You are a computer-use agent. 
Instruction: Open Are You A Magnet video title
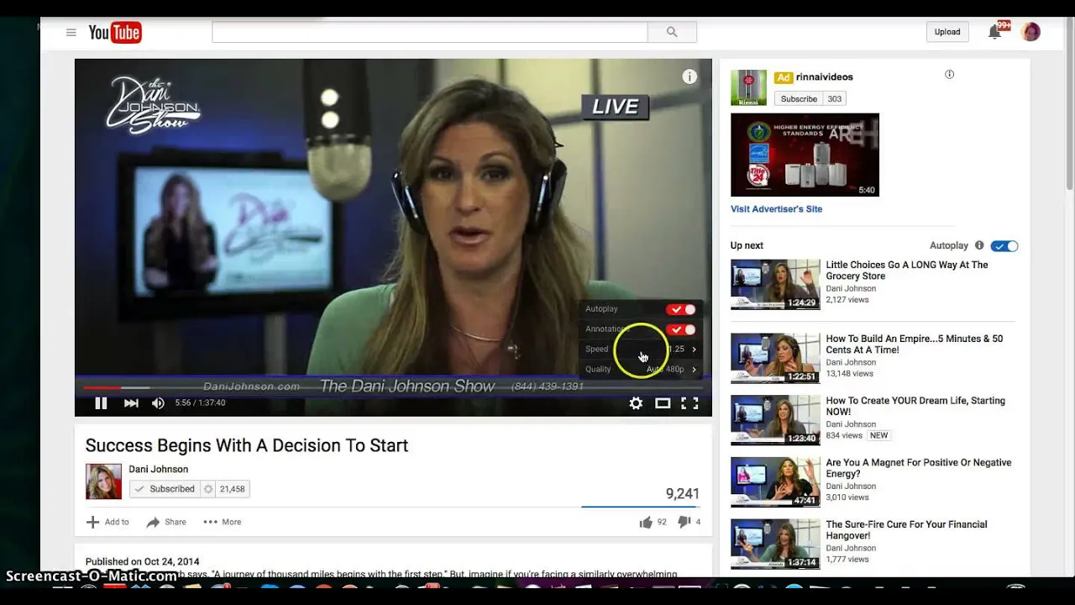[918, 468]
